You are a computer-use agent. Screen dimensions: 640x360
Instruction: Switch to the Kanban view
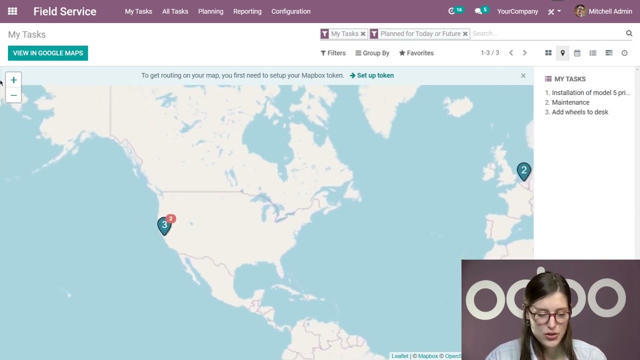click(x=548, y=53)
